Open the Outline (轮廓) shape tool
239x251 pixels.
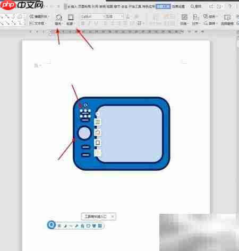pyautogui.click(x=71, y=20)
